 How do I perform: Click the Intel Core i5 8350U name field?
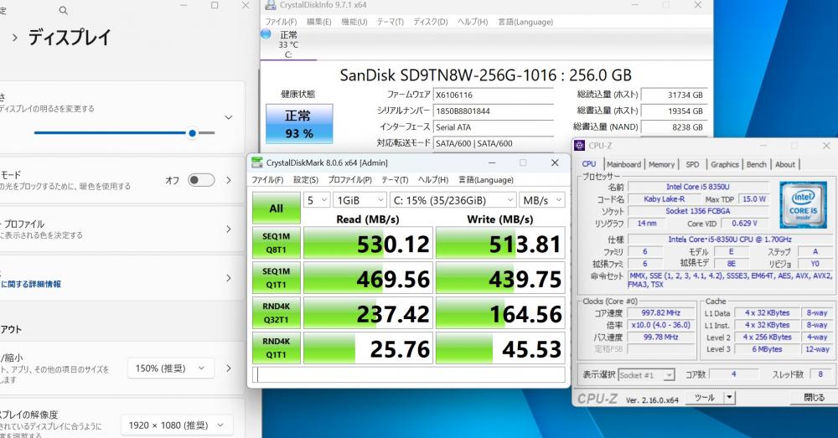698,187
